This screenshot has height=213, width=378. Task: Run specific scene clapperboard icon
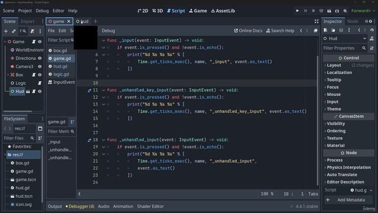click(337, 11)
